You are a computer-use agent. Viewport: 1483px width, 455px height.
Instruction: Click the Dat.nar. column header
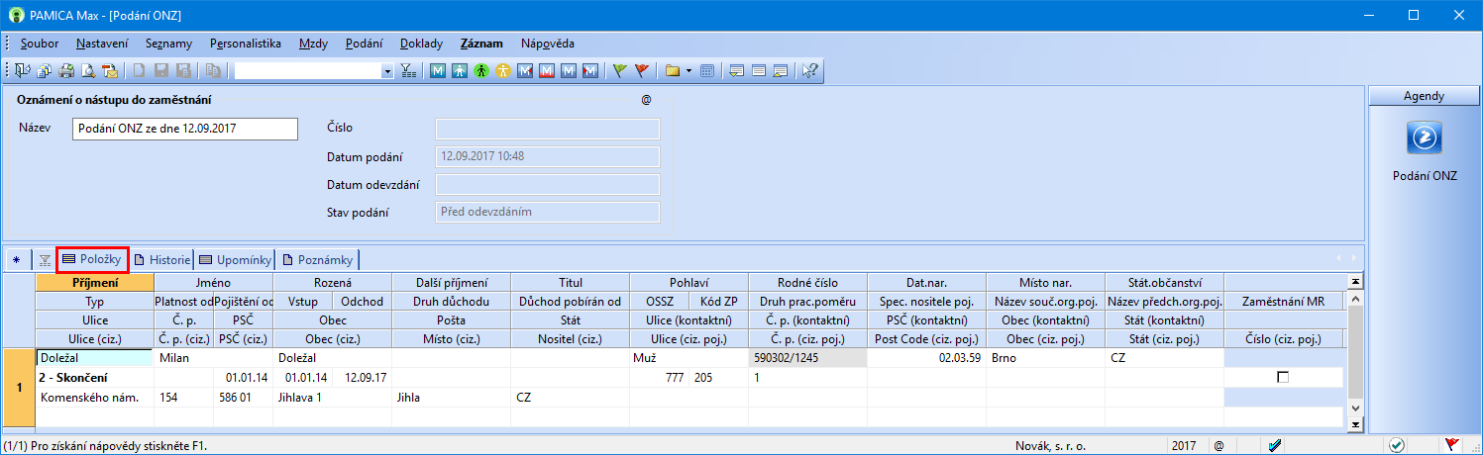[x=926, y=283]
